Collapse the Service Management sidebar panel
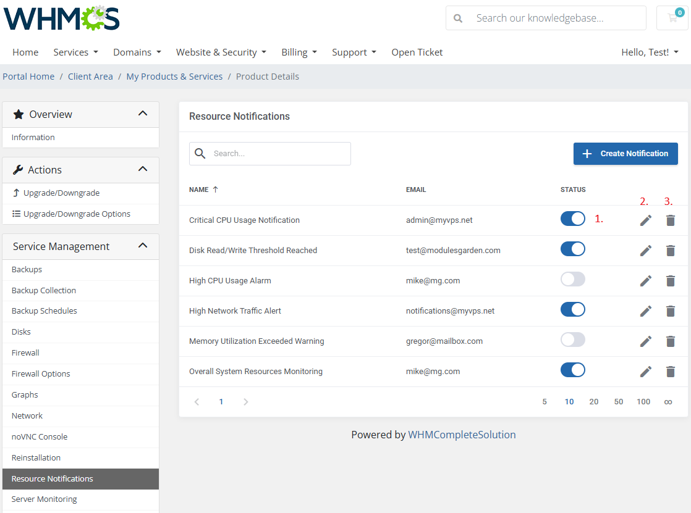Image resolution: width=691 pixels, height=513 pixels. [x=143, y=246]
